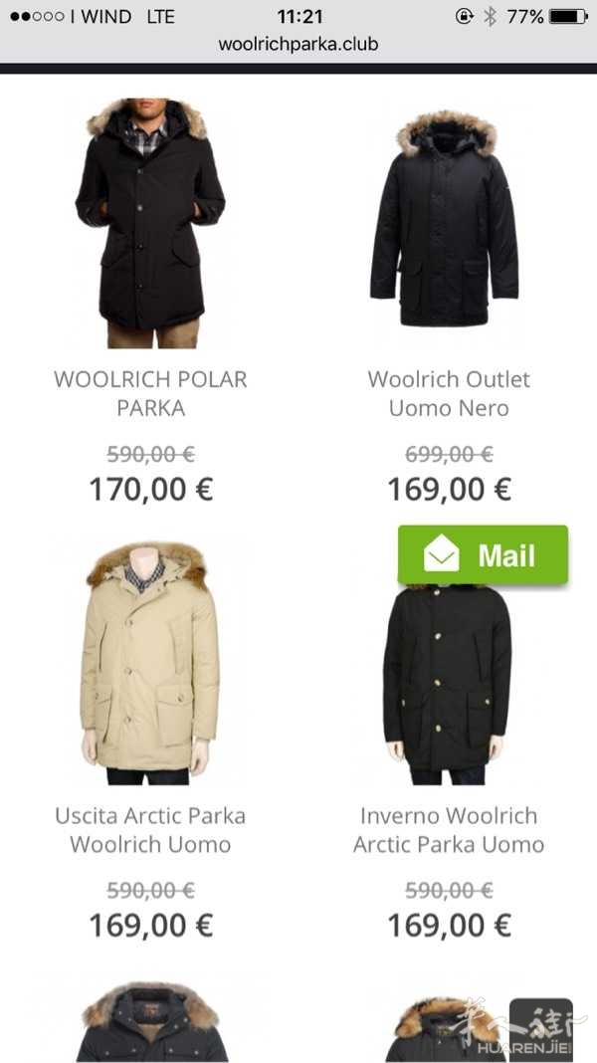
Task: Tap the woolrichparka.club address bar
Action: (298, 44)
